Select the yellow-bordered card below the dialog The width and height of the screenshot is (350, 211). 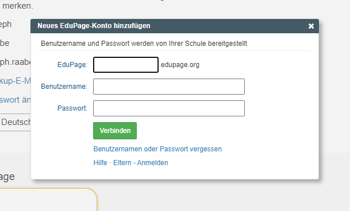point(48,200)
